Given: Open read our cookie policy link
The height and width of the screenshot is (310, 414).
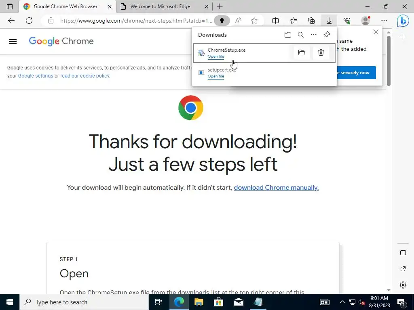Looking at the screenshot, I should [85, 76].
